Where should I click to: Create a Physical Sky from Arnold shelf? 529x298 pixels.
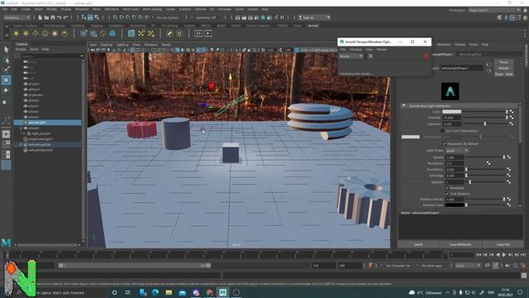click(64, 33)
